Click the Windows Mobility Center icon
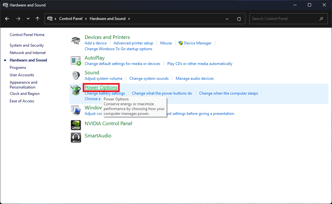Image resolution: width=332 pixels, height=204 pixels. click(x=76, y=110)
